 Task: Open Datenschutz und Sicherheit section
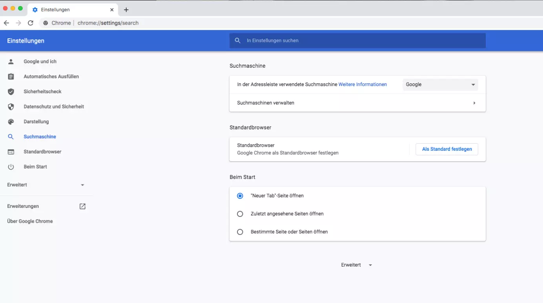tap(54, 106)
